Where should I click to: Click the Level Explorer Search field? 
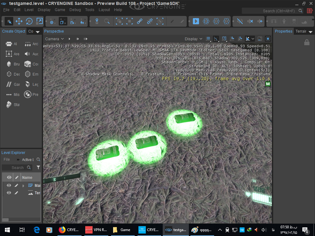point(17,167)
